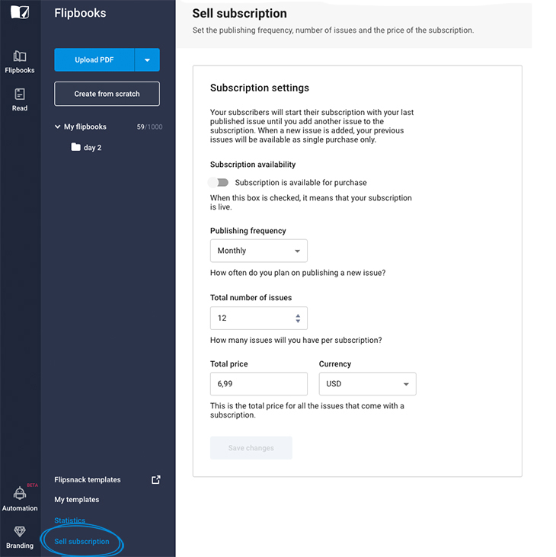Image resolution: width=556 pixels, height=557 pixels.
Task: Collapse the My flipbooks tree
Action: [x=58, y=126]
